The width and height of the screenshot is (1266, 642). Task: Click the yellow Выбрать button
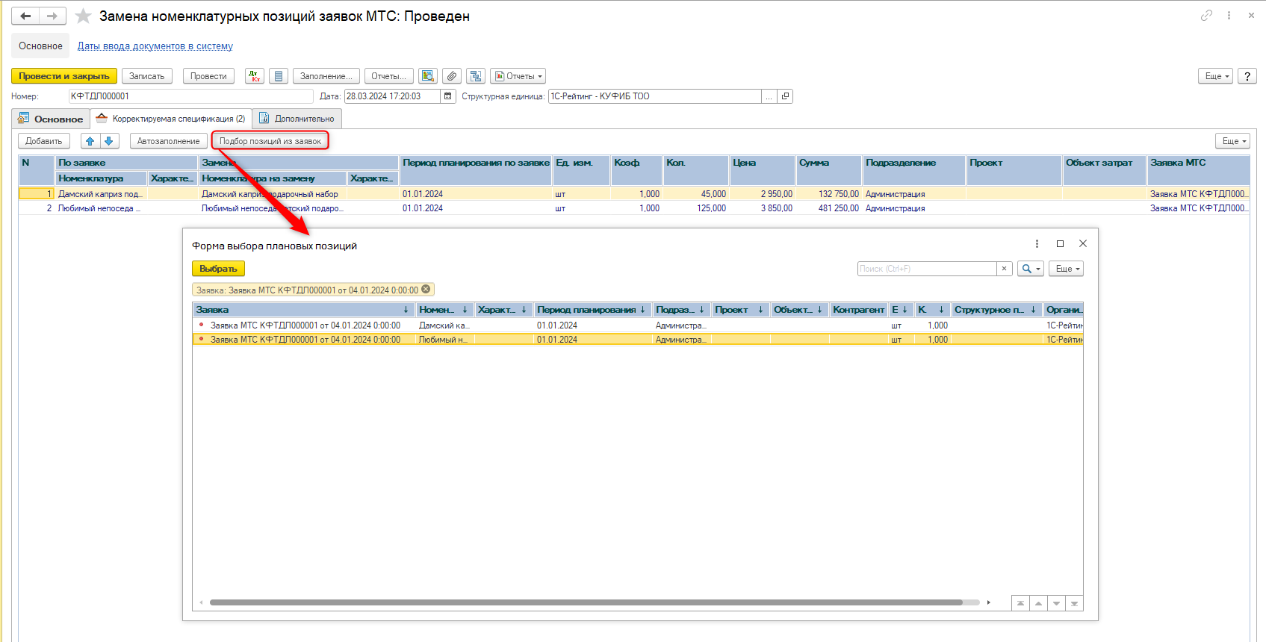(218, 269)
